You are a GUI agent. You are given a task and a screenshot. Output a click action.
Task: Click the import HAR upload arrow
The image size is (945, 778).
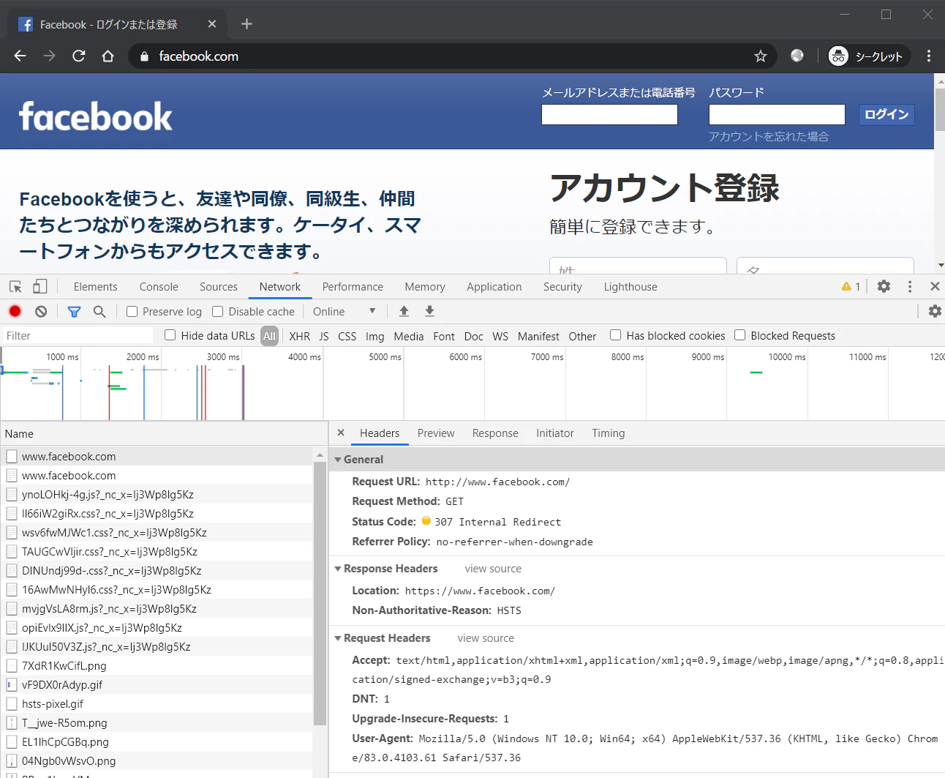pyautogui.click(x=404, y=311)
